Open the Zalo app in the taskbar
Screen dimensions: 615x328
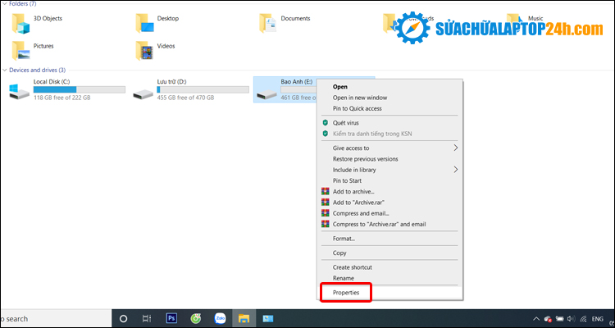pyautogui.click(x=220, y=318)
